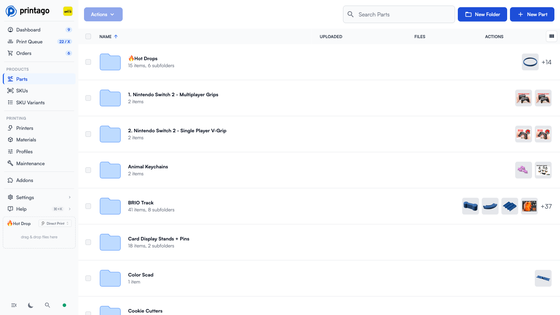This screenshot has height=315, width=560.
Task: Click the Maintenance wrench icon
Action: pos(10,163)
